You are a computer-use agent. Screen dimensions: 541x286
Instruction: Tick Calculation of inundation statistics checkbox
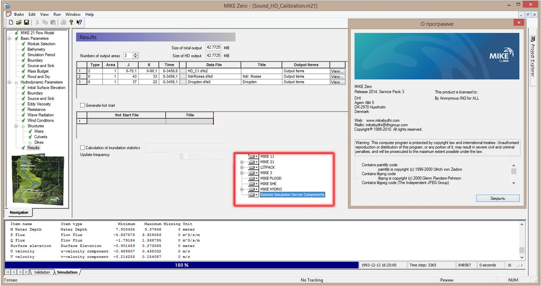83,148
